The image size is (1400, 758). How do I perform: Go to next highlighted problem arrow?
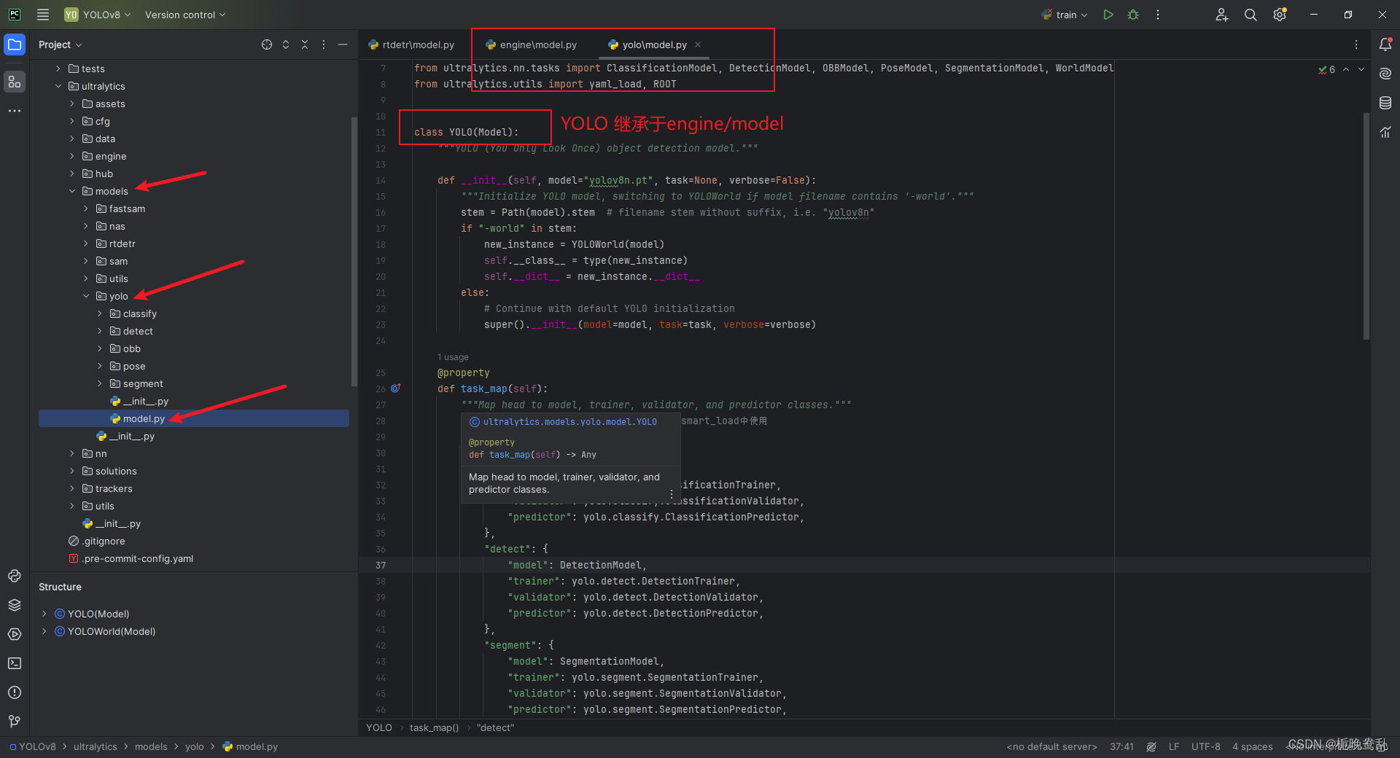point(1361,69)
